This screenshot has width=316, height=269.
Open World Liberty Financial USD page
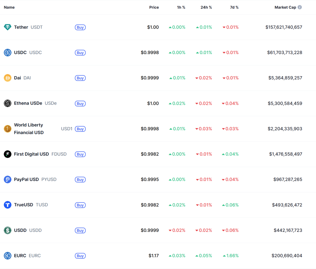(x=29, y=129)
